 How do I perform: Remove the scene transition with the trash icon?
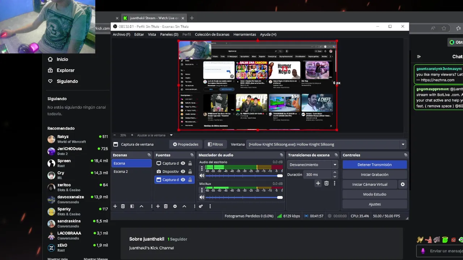(x=326, y=183)
